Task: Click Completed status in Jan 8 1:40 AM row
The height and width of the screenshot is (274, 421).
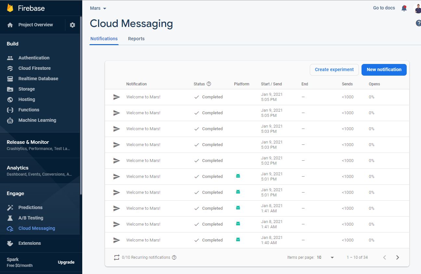Action: coord(208,240)
